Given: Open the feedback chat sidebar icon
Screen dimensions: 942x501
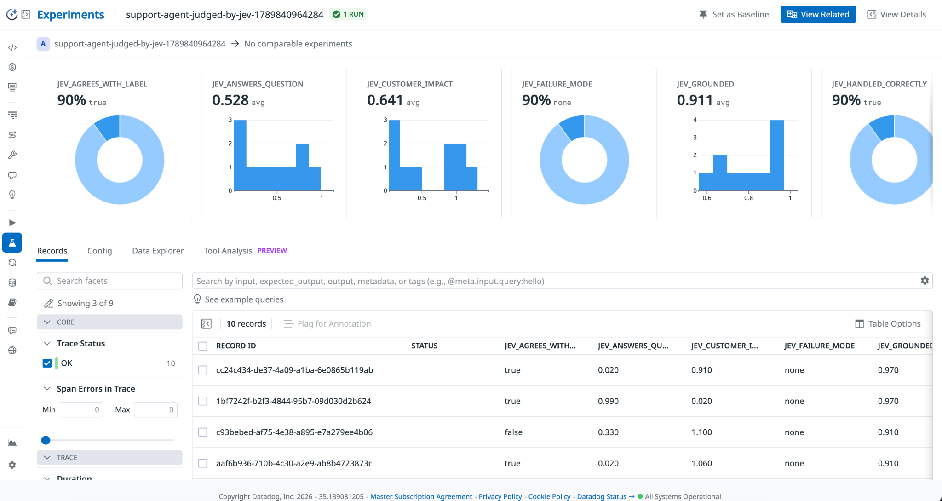Looking at the screenshot, I should click(12, 330).
